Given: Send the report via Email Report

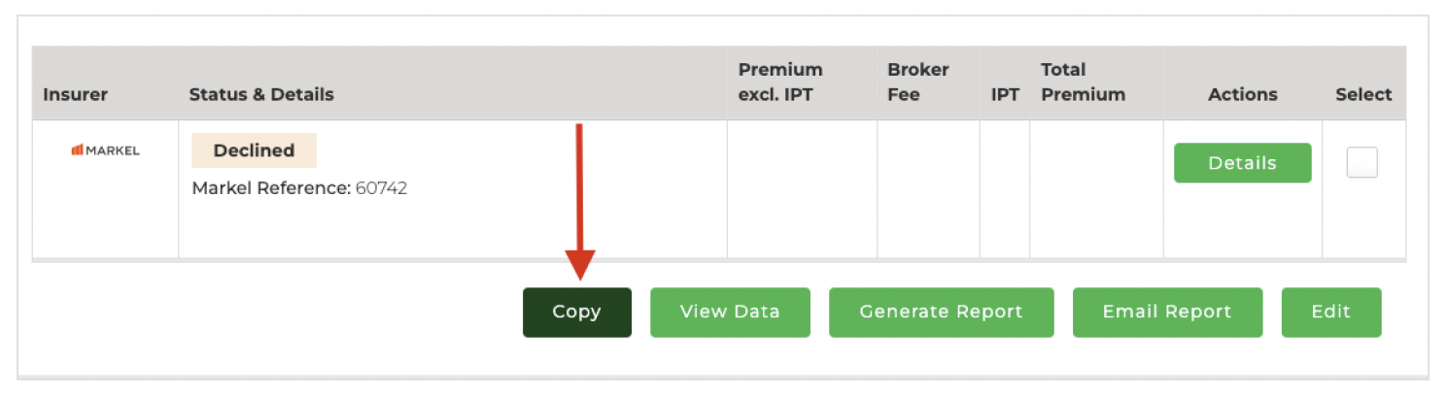Looking at the screenshot, I should [1167, 312].
